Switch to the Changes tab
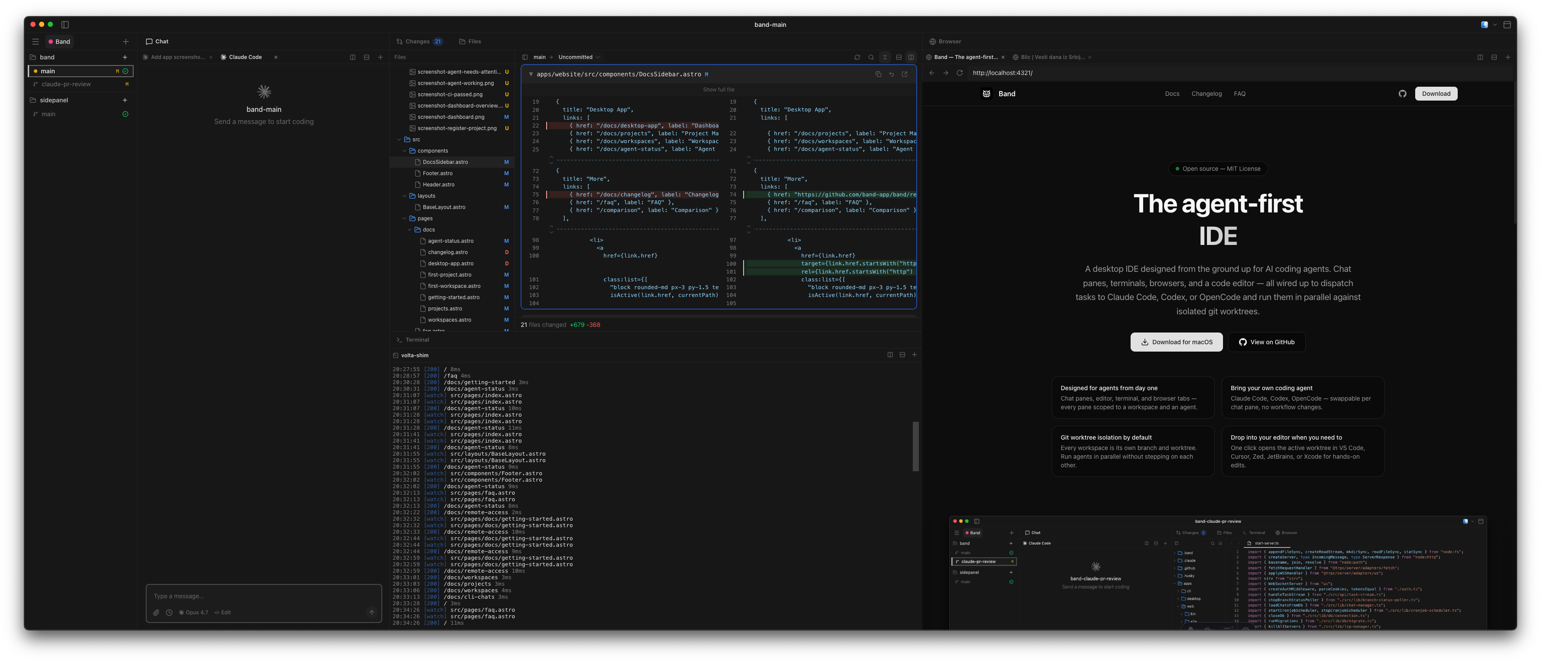Screen dimensions: 1541x662 point(419,42)
